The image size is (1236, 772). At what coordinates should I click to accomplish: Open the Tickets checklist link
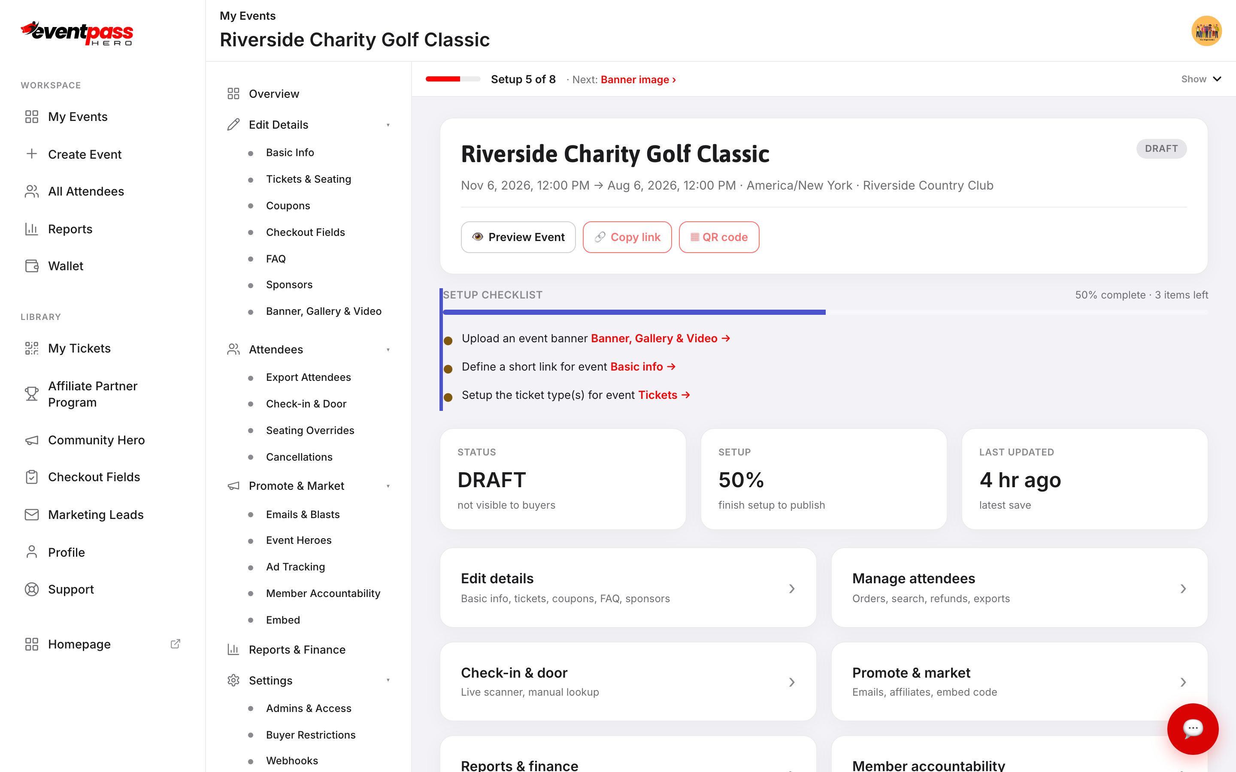(x=664, y=395)
